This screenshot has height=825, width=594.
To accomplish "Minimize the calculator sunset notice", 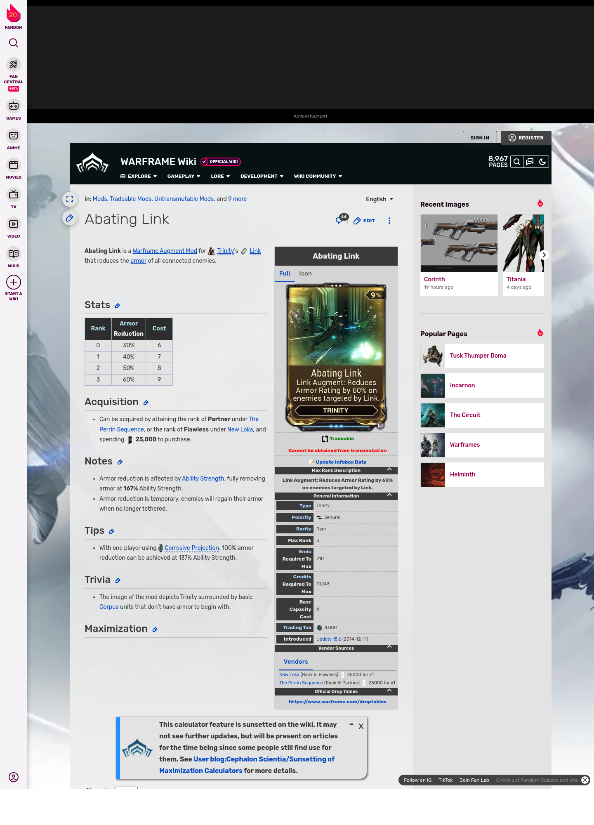I will 351,724.
